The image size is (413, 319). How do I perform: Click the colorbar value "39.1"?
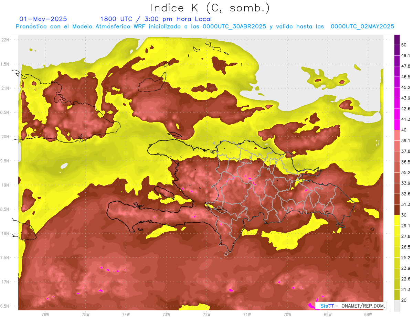click(406, 140)
